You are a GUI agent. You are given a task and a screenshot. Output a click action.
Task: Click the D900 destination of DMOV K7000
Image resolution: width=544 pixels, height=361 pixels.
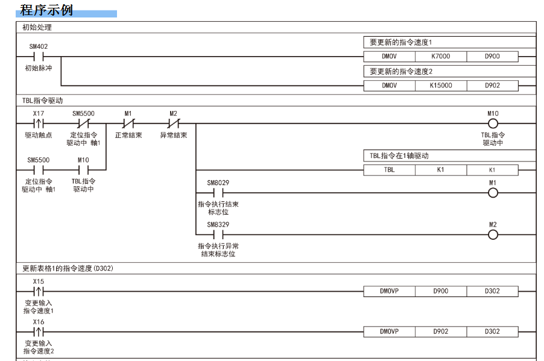(492, 57)
